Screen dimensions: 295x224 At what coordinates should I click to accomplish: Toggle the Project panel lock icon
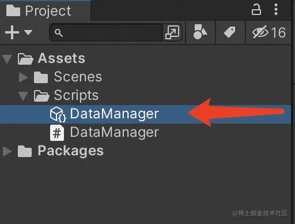click(256, 10)
